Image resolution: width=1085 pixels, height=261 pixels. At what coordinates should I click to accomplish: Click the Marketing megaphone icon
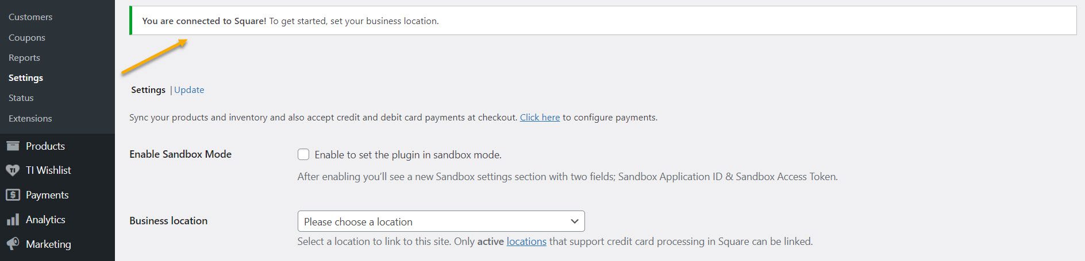[13, 244]
